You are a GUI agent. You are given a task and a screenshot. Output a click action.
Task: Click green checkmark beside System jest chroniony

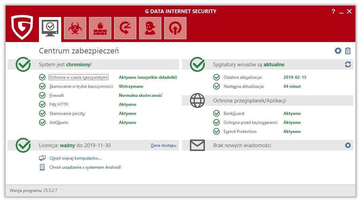[23, 64]
